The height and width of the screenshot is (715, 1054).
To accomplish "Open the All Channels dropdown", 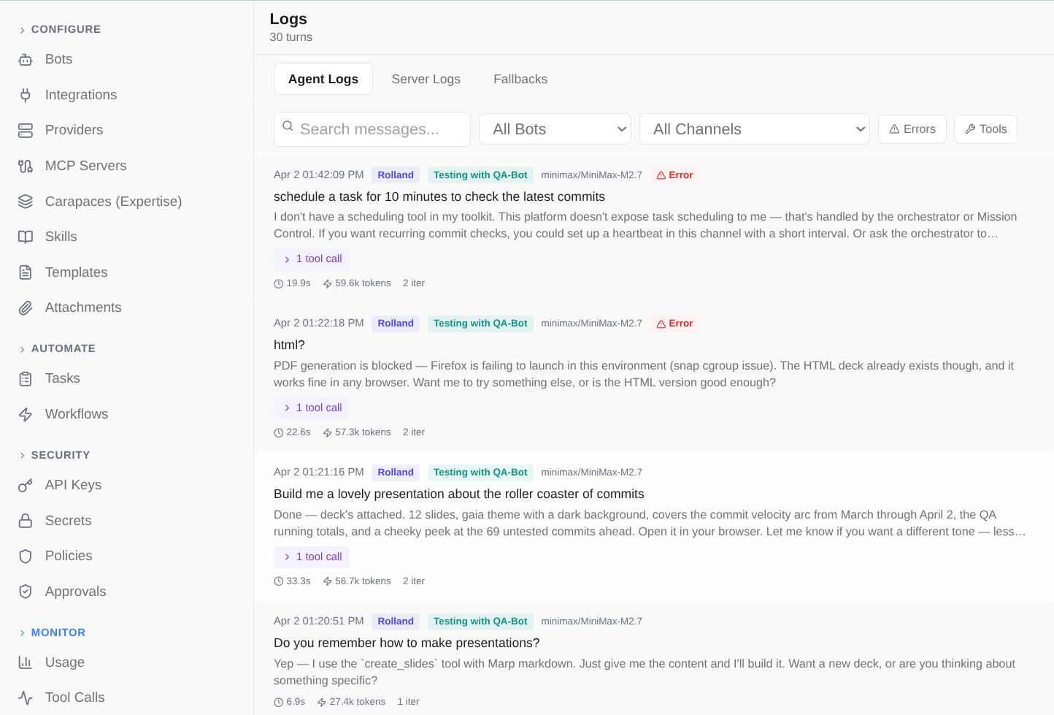I will click(x=755, y=129).
